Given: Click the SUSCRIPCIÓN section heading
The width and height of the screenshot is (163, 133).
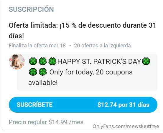Looking at the screenshot, I should [31, 9].
